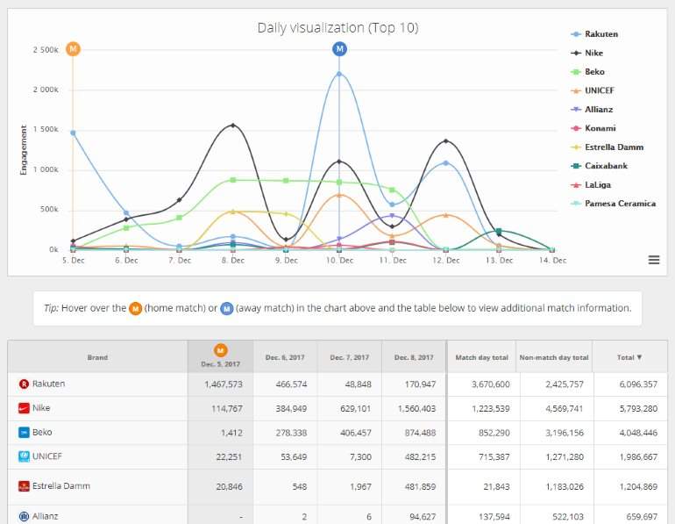Sort by Non-match day total column

(x=554, y=357)
